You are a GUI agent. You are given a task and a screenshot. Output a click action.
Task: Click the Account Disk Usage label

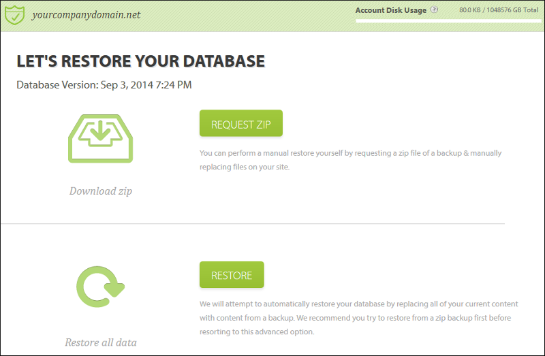390,10
